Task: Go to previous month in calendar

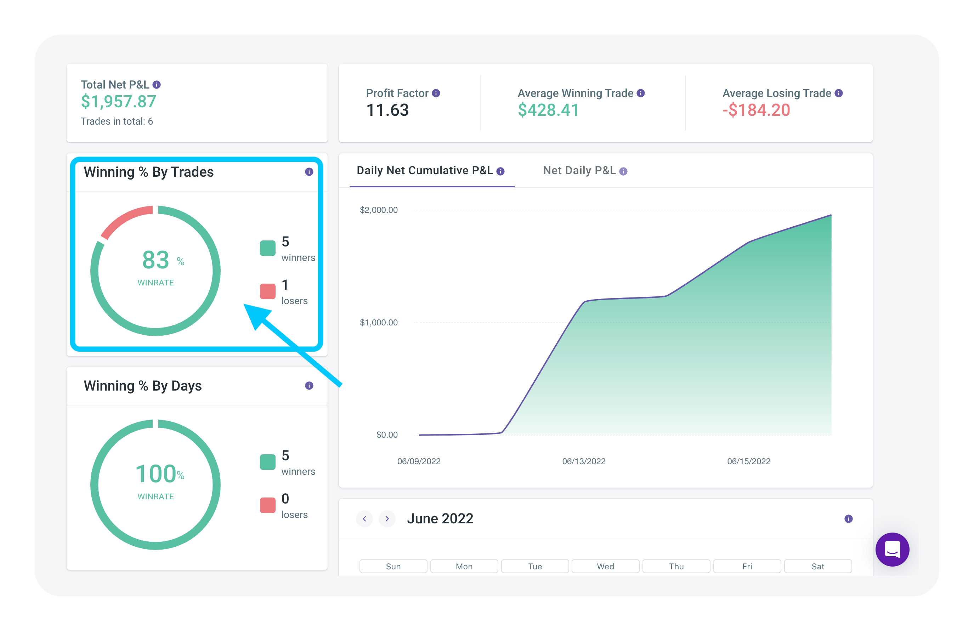Action: pos(364,519)
